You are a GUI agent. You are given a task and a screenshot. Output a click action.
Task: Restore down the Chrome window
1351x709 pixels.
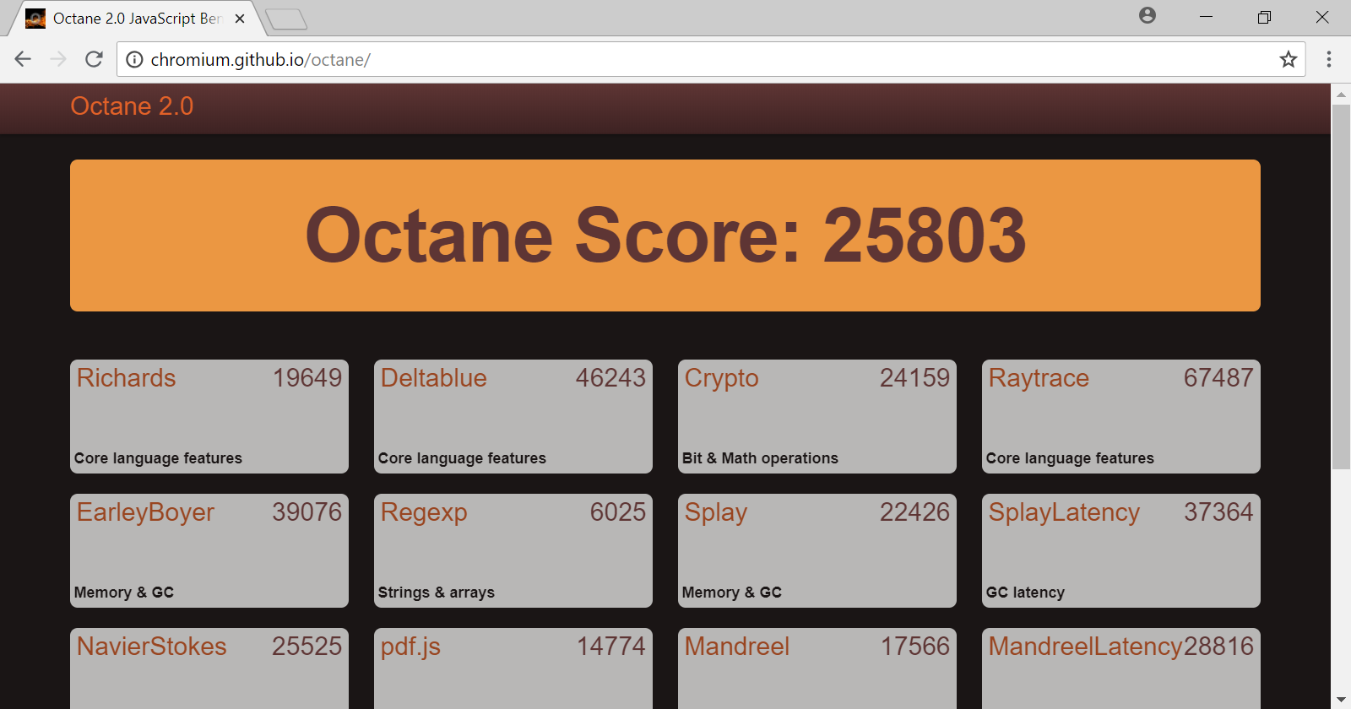(1264, 17)
